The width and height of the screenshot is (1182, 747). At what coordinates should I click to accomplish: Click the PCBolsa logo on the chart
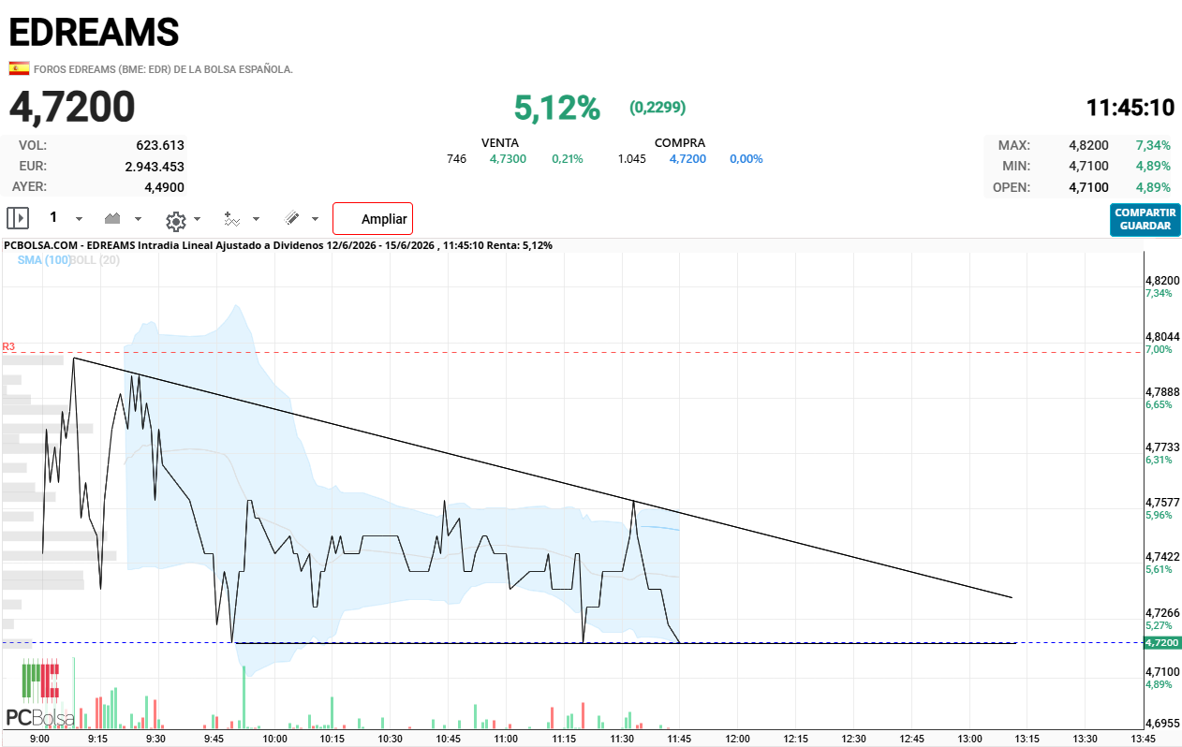pyautogui.click(x=40, y=694)
